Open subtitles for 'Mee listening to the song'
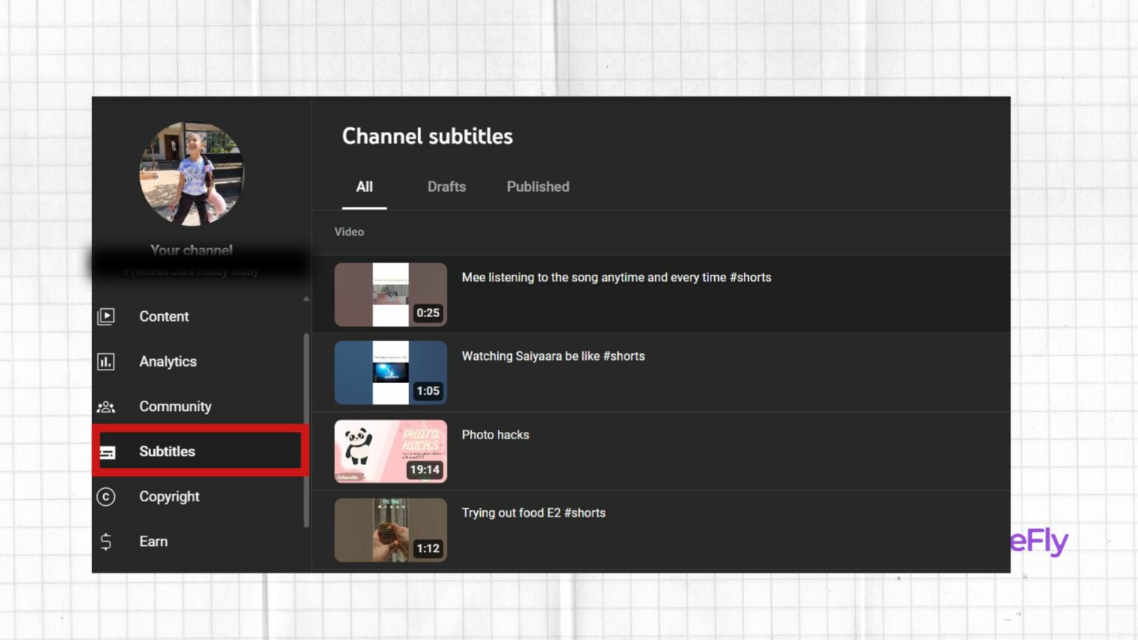Viewport: 1138px width, 640px height. pyautogui.click(x=616, y=277)
